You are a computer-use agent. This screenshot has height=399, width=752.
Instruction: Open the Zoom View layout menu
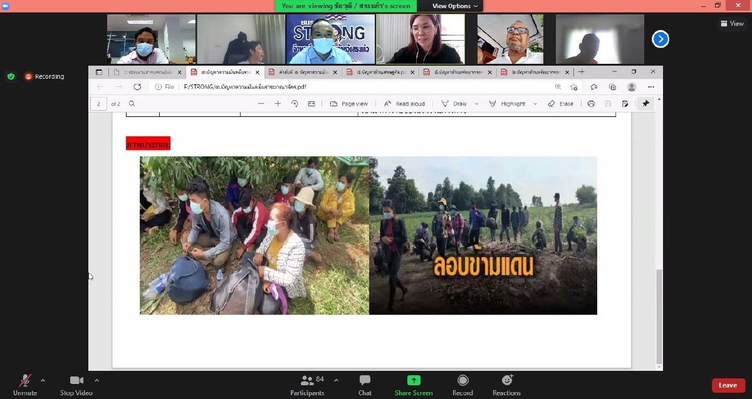pyautogui.click(x=732, y=23)
